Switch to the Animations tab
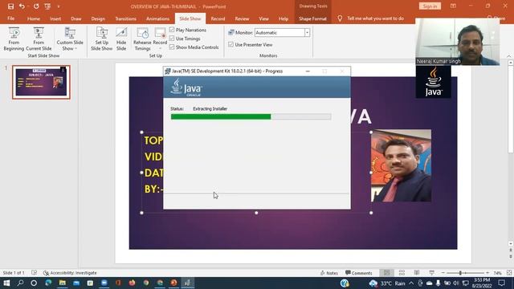The image size is (514, 289). pos(157,18)
